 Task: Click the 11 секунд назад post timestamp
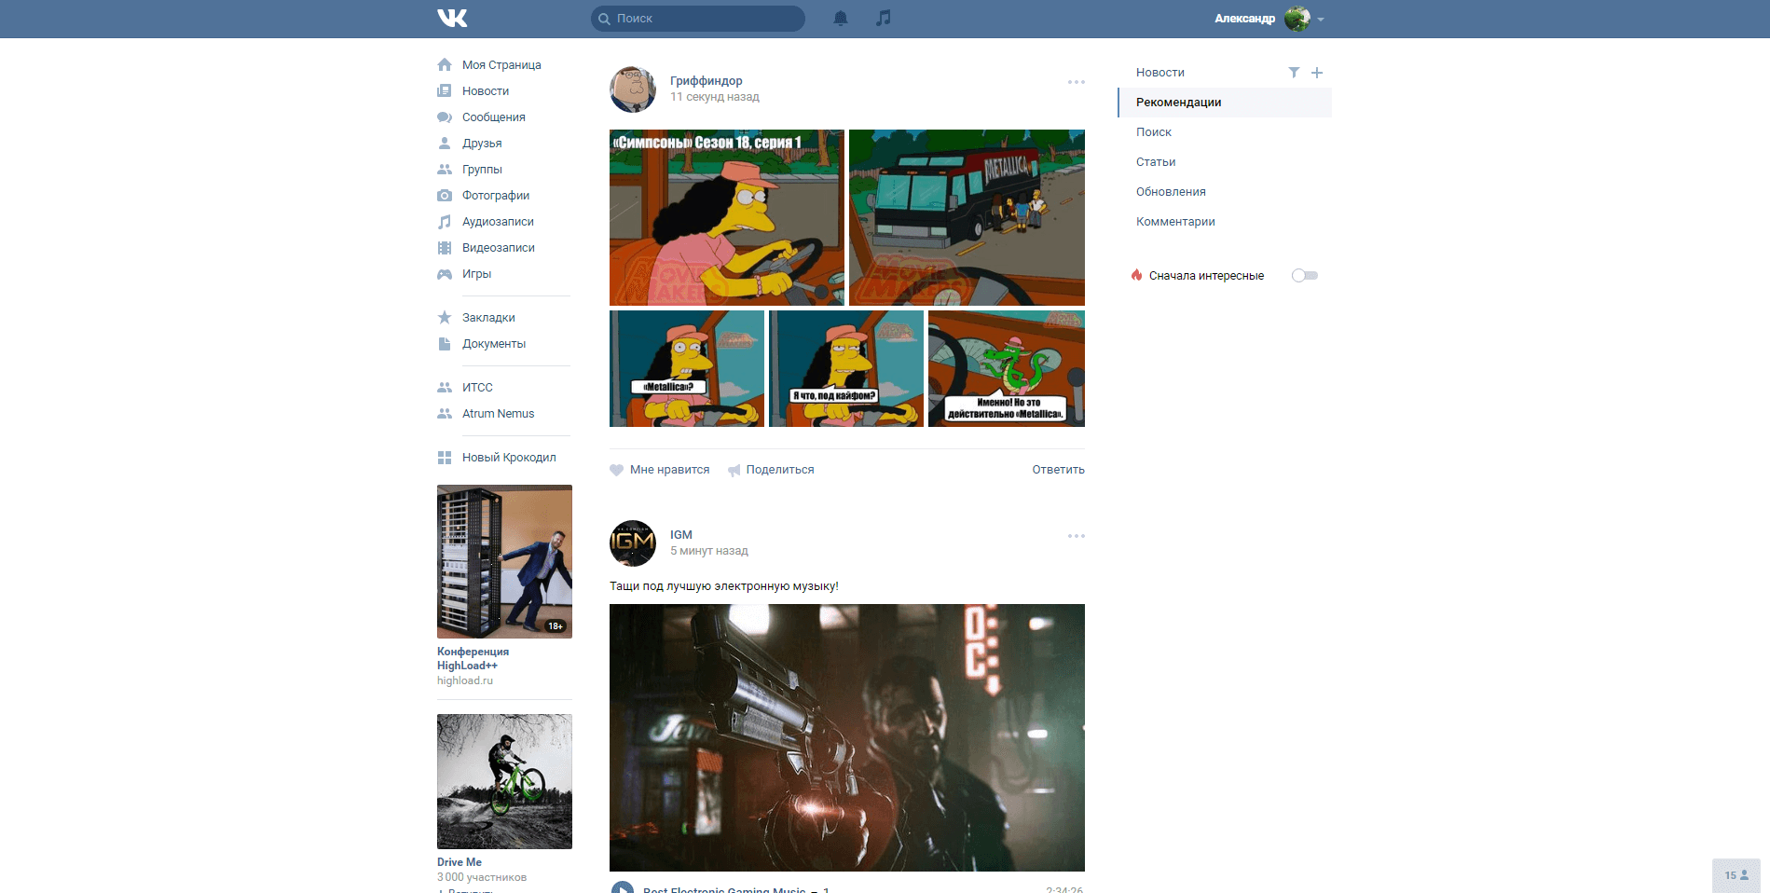[715, 97]
